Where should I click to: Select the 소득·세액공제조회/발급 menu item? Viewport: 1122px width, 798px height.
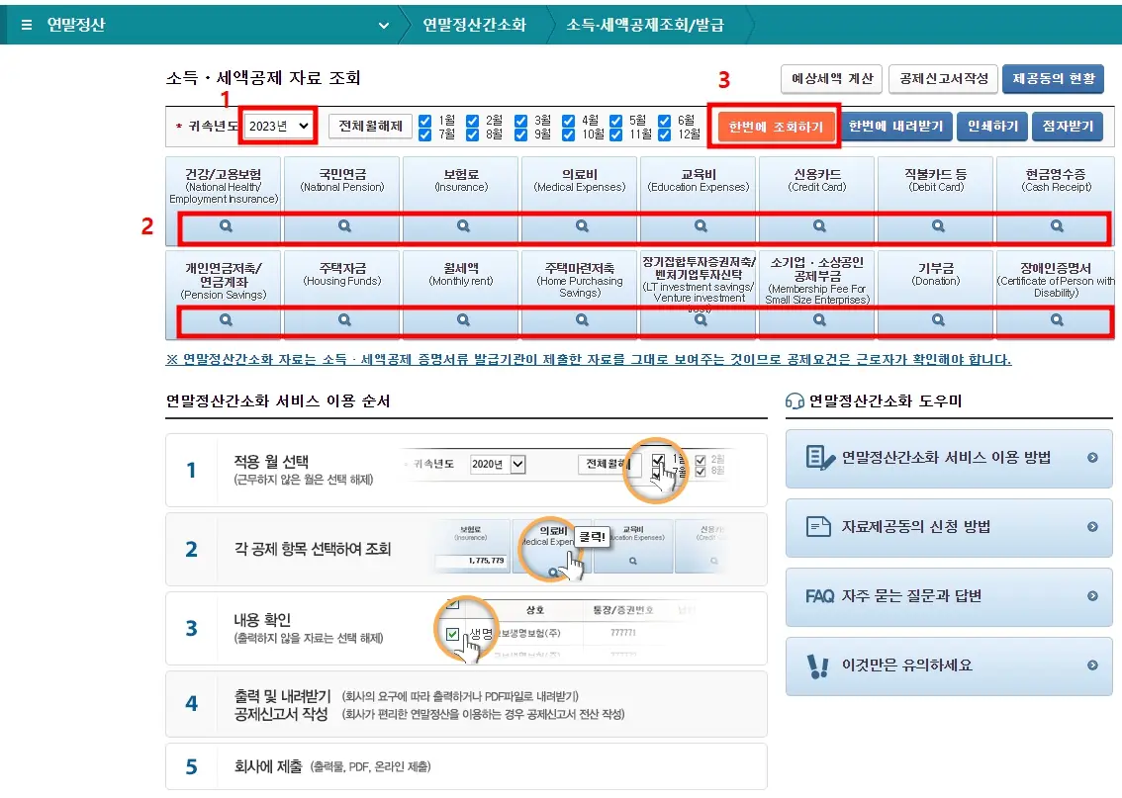[644, 25]
